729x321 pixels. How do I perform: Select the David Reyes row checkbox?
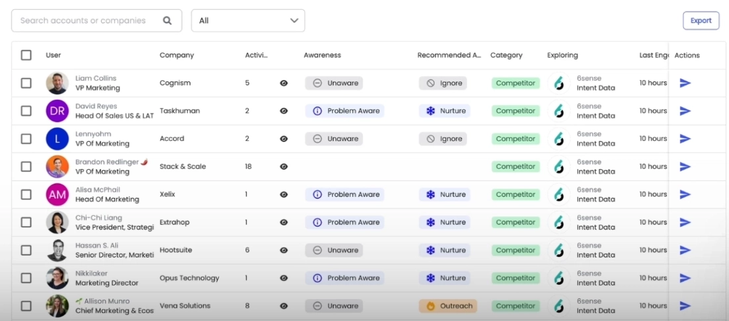tap(26, 111)
